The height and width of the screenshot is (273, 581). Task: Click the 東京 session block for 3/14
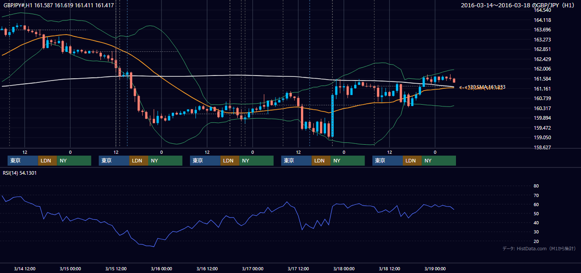pyautogui.click(x=23, y=161)
